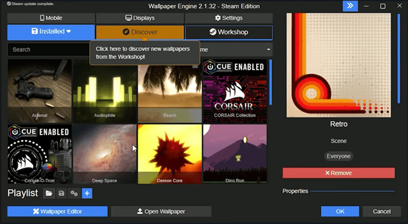The image size is (408, 224).
Task: Click the Open Wallpaper button
Action: tap(161, 212)
